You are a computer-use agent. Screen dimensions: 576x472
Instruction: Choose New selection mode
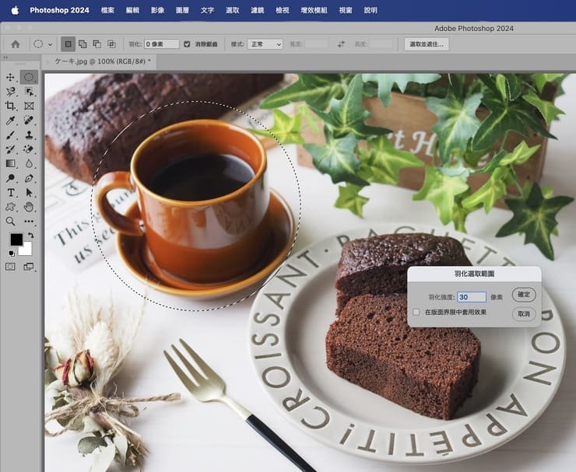(68, 44)
